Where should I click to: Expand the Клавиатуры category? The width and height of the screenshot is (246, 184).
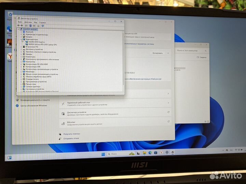point(21,57)
